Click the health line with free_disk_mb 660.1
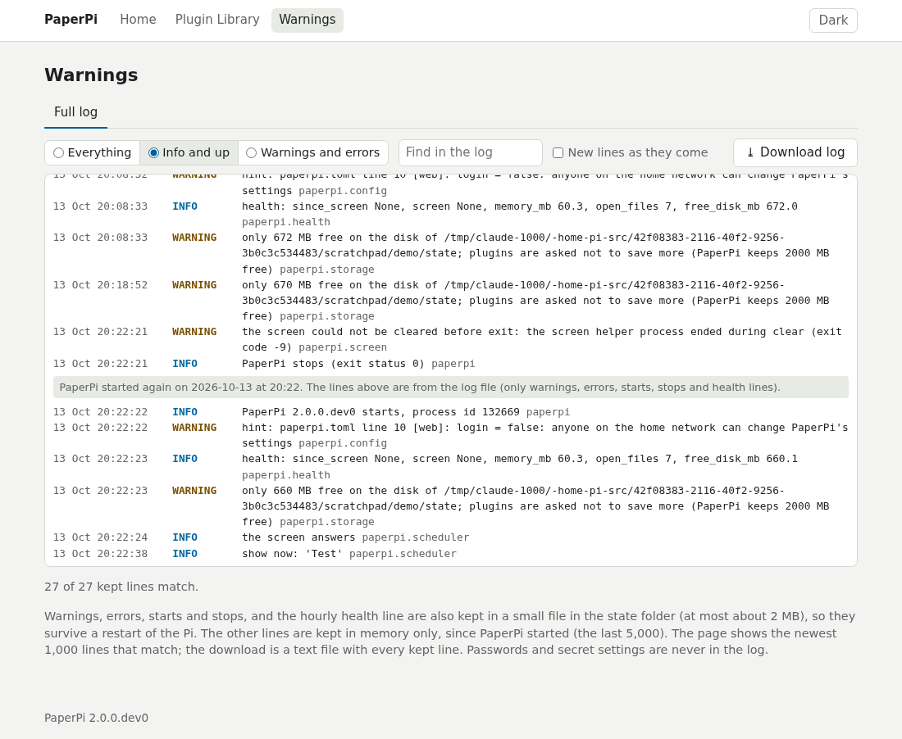The image size is (902, 739). 519,467
